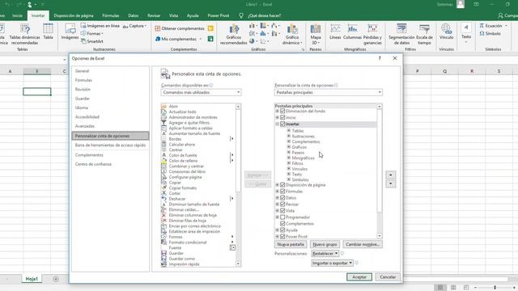Open the Power Pivot ribbon tab

(x=219, y=15)
